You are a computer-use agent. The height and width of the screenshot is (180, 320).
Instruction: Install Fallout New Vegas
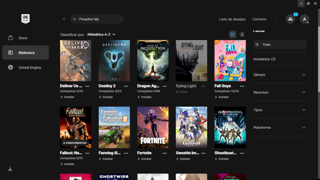[x=67, y=164]
